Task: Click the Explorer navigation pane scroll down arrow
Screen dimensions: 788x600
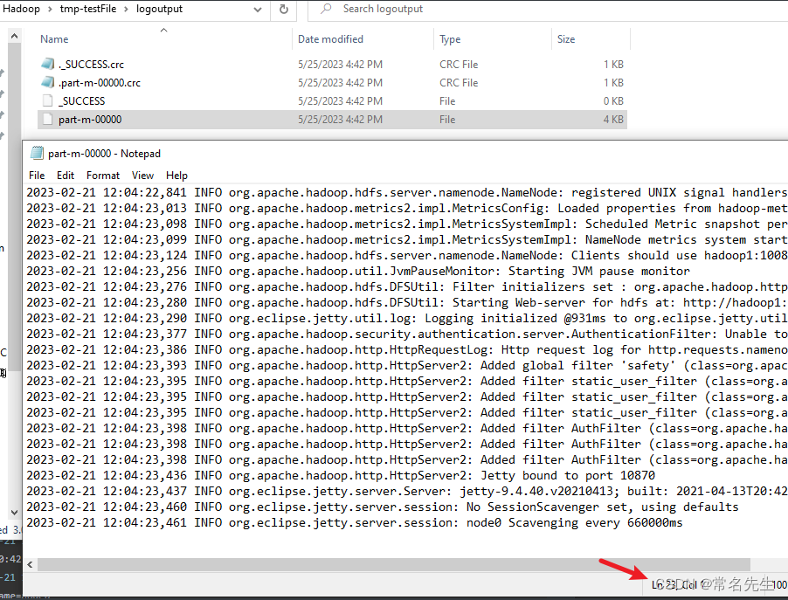Action: [x=14, y=513]
